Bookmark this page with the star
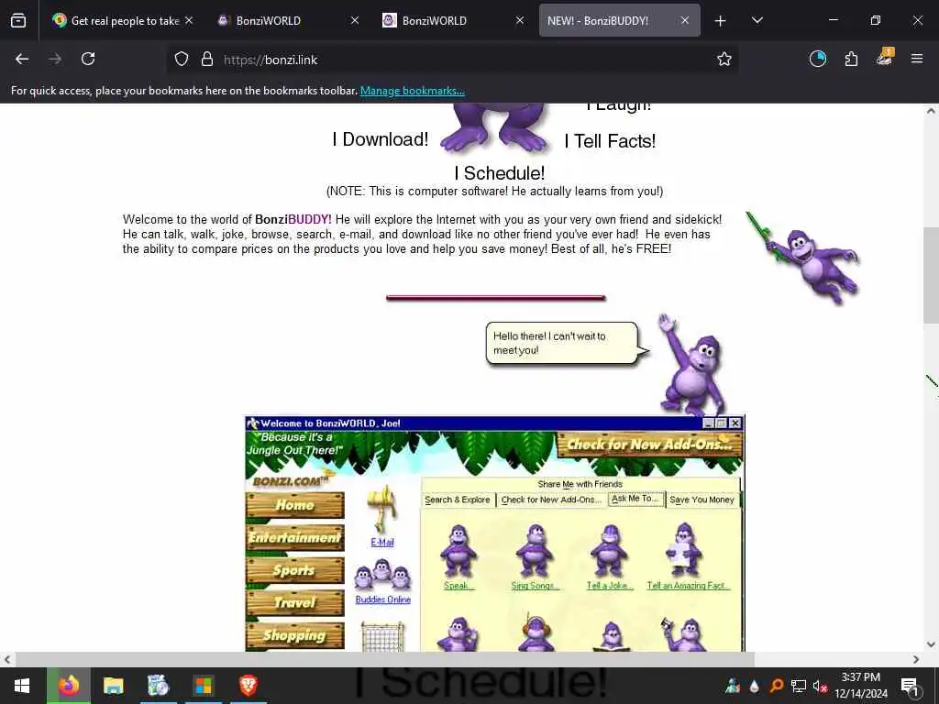The width and height of the screenshot is (939, 704). point(724,59)
